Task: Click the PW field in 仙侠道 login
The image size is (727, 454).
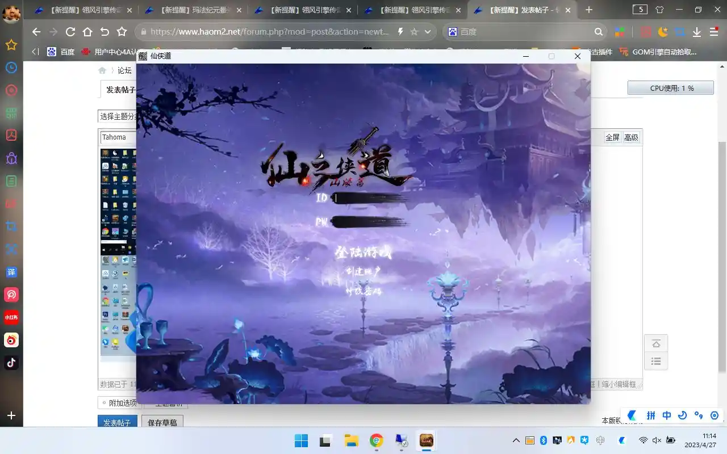Action: [x=370, y=222]
